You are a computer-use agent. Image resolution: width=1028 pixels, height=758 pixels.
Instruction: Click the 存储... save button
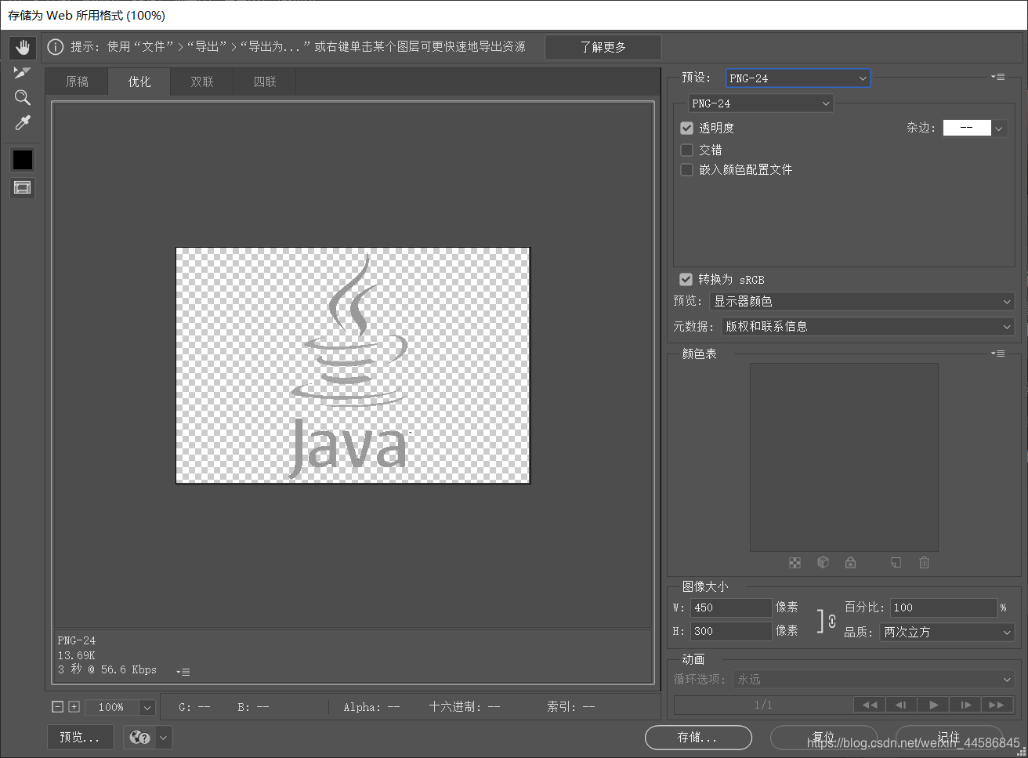click(697, 737)
